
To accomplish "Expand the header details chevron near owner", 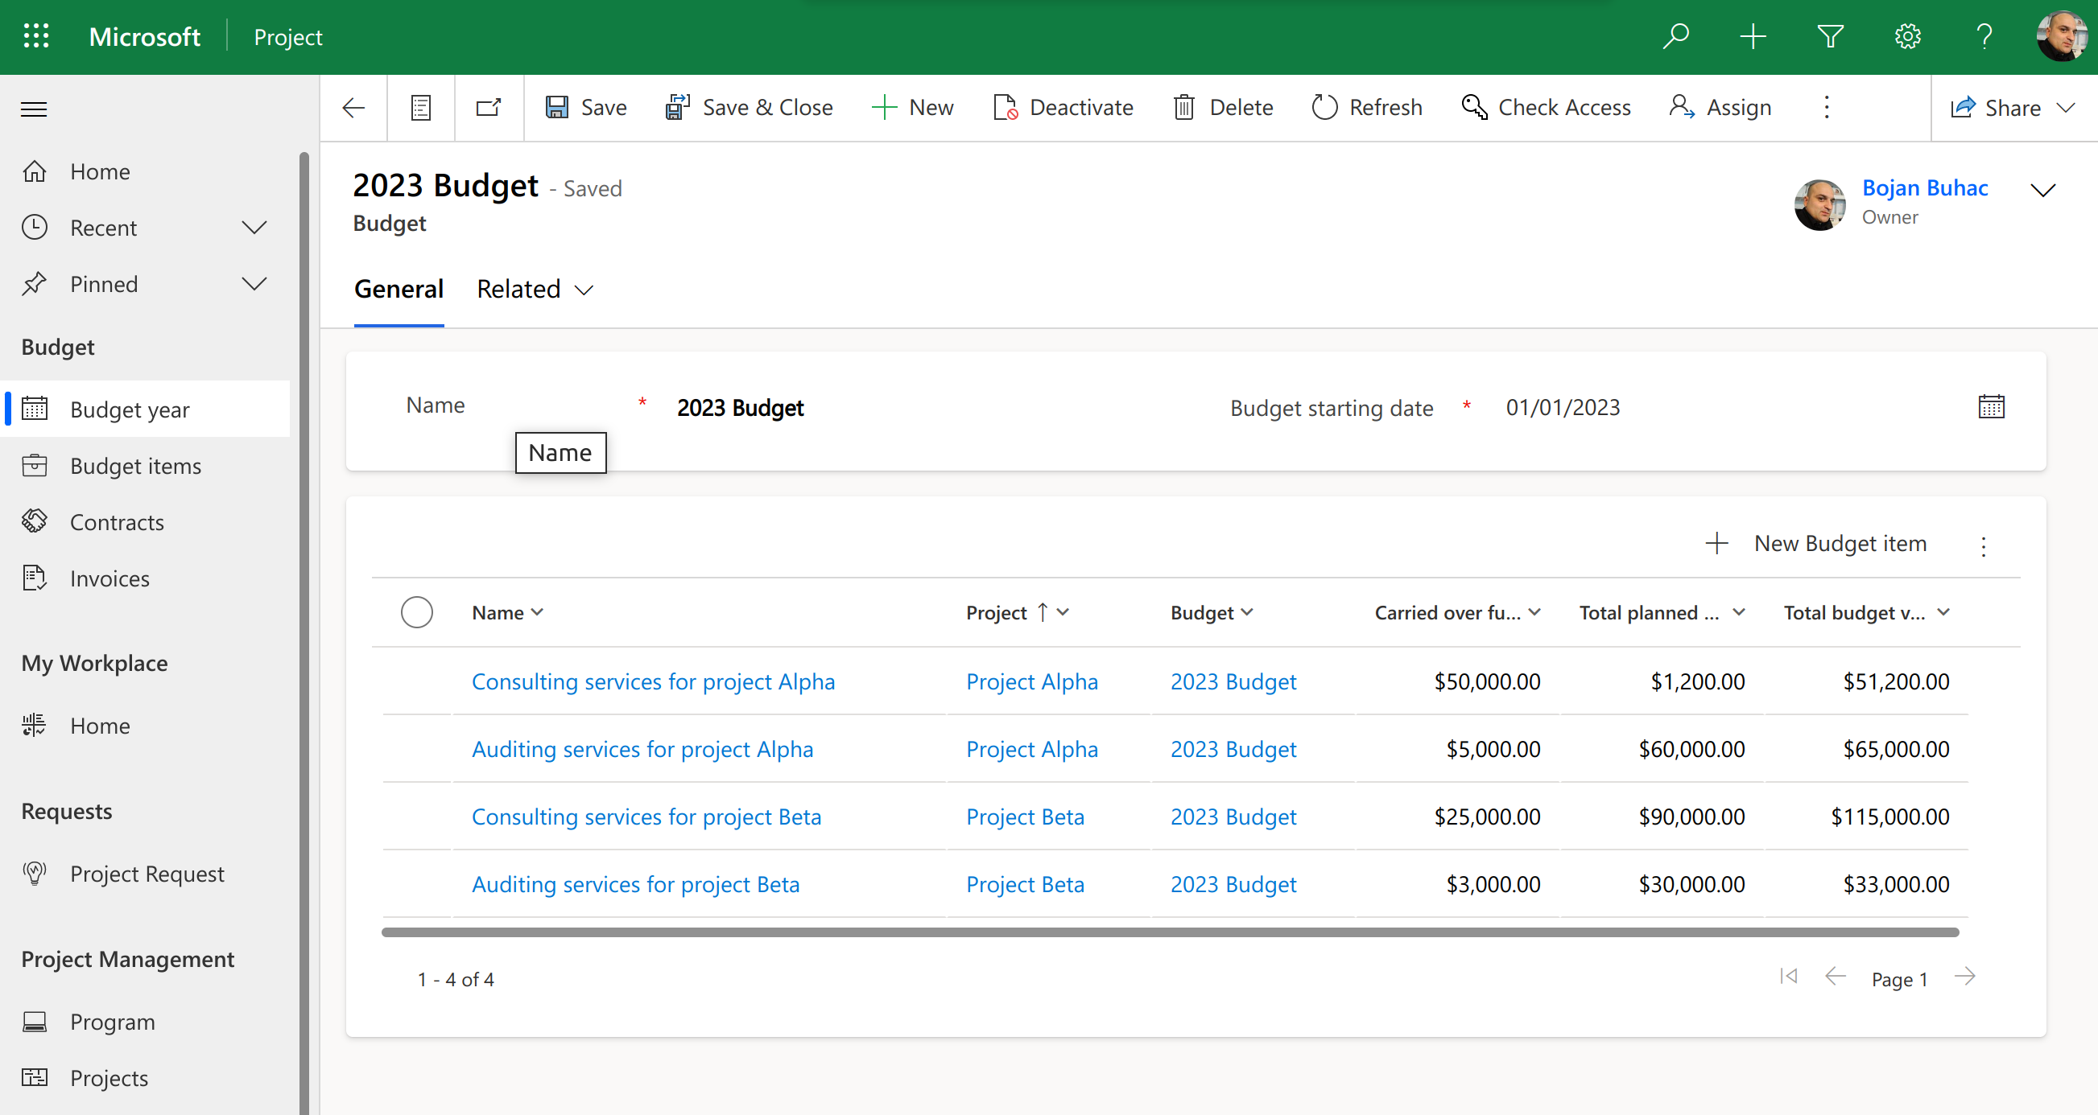I will pyautogui.click(x=2042, y=191).
